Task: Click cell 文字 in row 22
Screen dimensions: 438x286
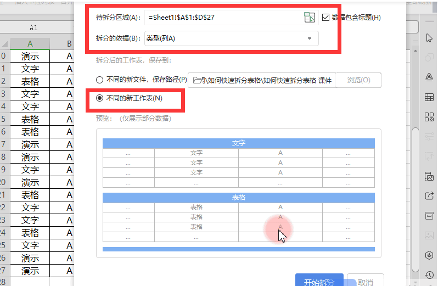Action: tap(30, 208)
